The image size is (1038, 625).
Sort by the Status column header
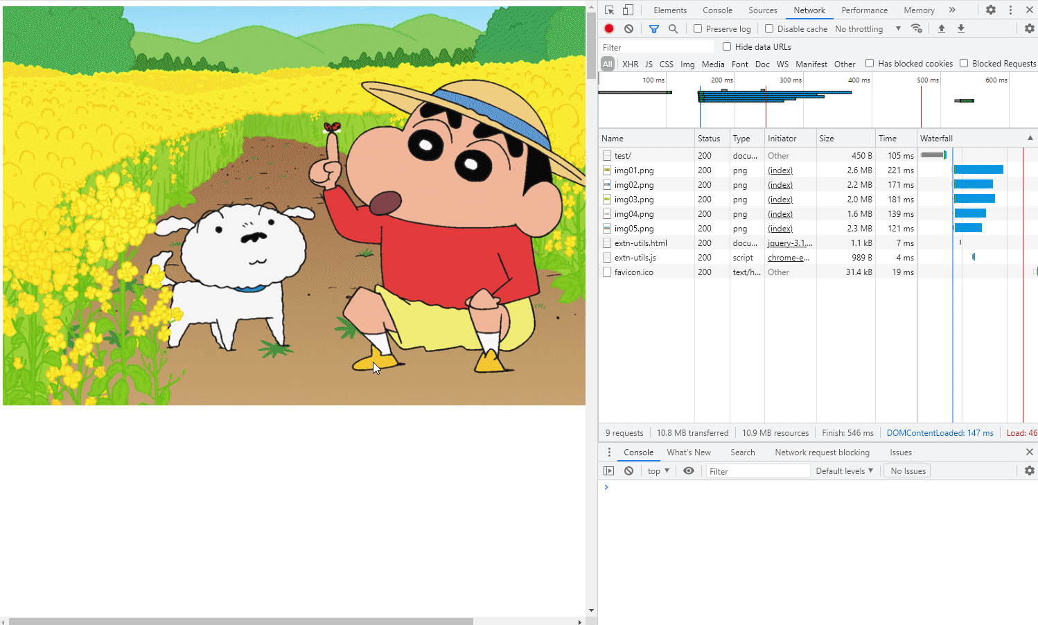tap(712, 138)
